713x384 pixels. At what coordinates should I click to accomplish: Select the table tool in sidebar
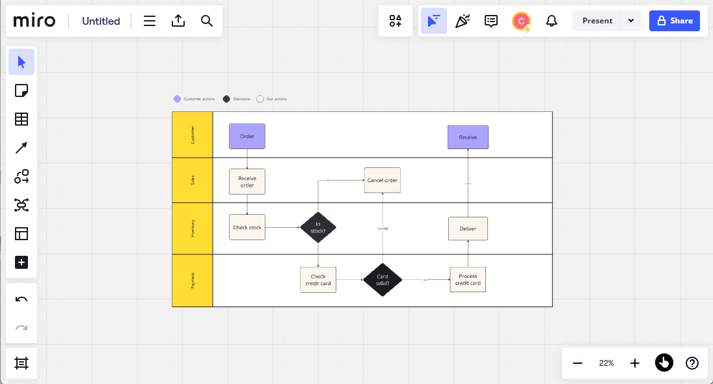pos(21,119)
